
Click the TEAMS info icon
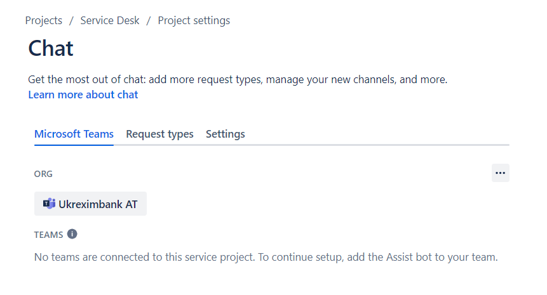tap(72, 234)
